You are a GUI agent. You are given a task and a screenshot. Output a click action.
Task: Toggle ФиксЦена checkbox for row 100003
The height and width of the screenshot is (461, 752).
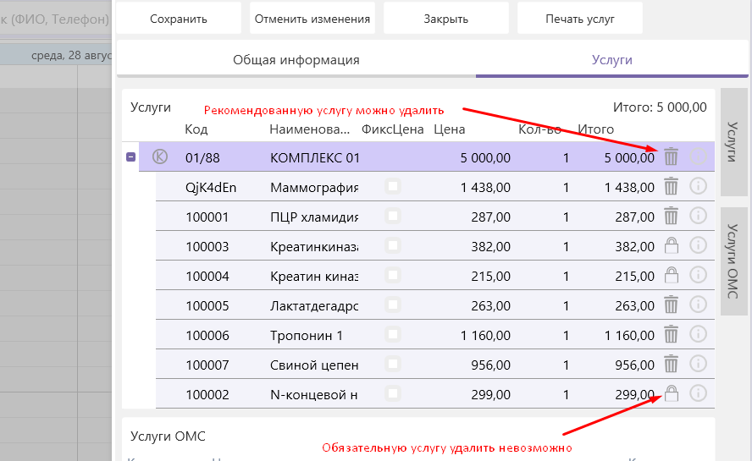pyautogui.click(x=393, y=246)
